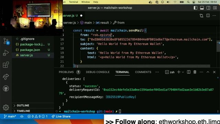Open changes compare icon in editor toolbar
This screenshot has width=220, height=124.
(x=201, y=15)
